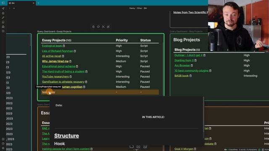The image size is (269, 151).
Task: Click the file icon beside Gcal V Morgen
Action: click(x=195, y=149)
